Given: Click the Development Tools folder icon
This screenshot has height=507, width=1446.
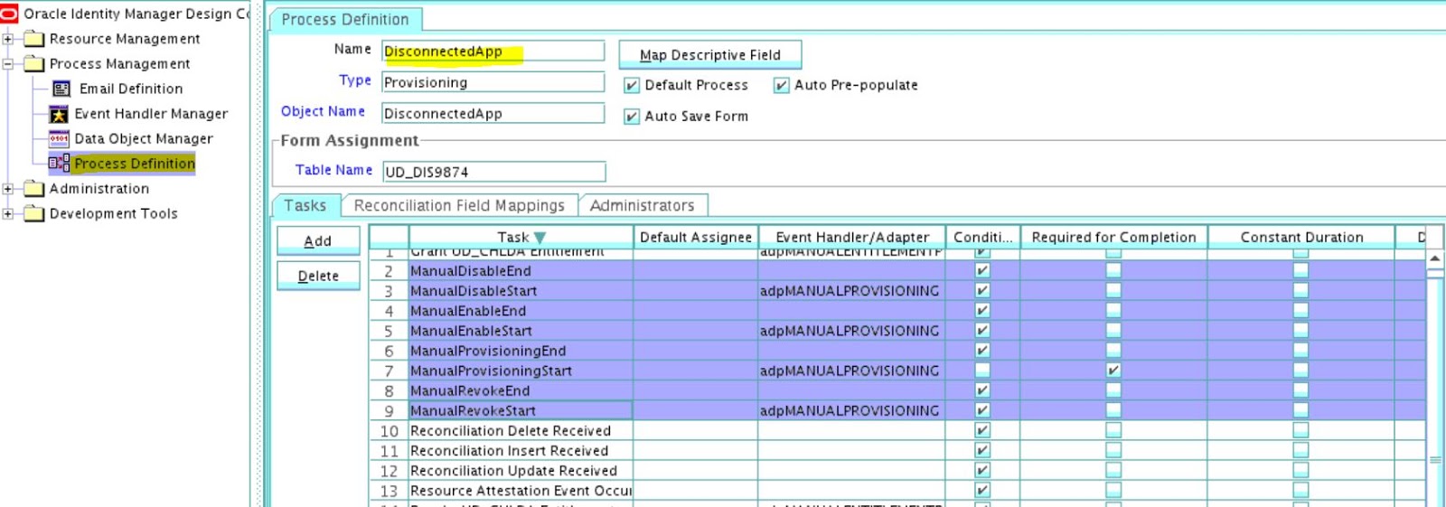Looking at the screenshot, I should [x=34, y=214].
